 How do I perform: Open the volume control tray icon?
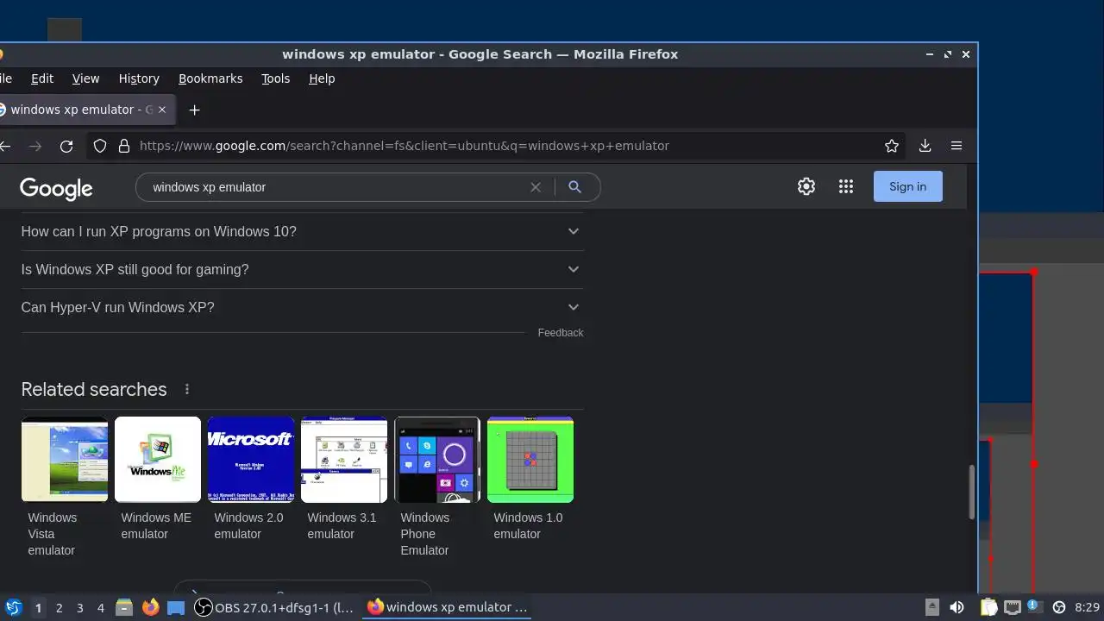click(957, 607)
